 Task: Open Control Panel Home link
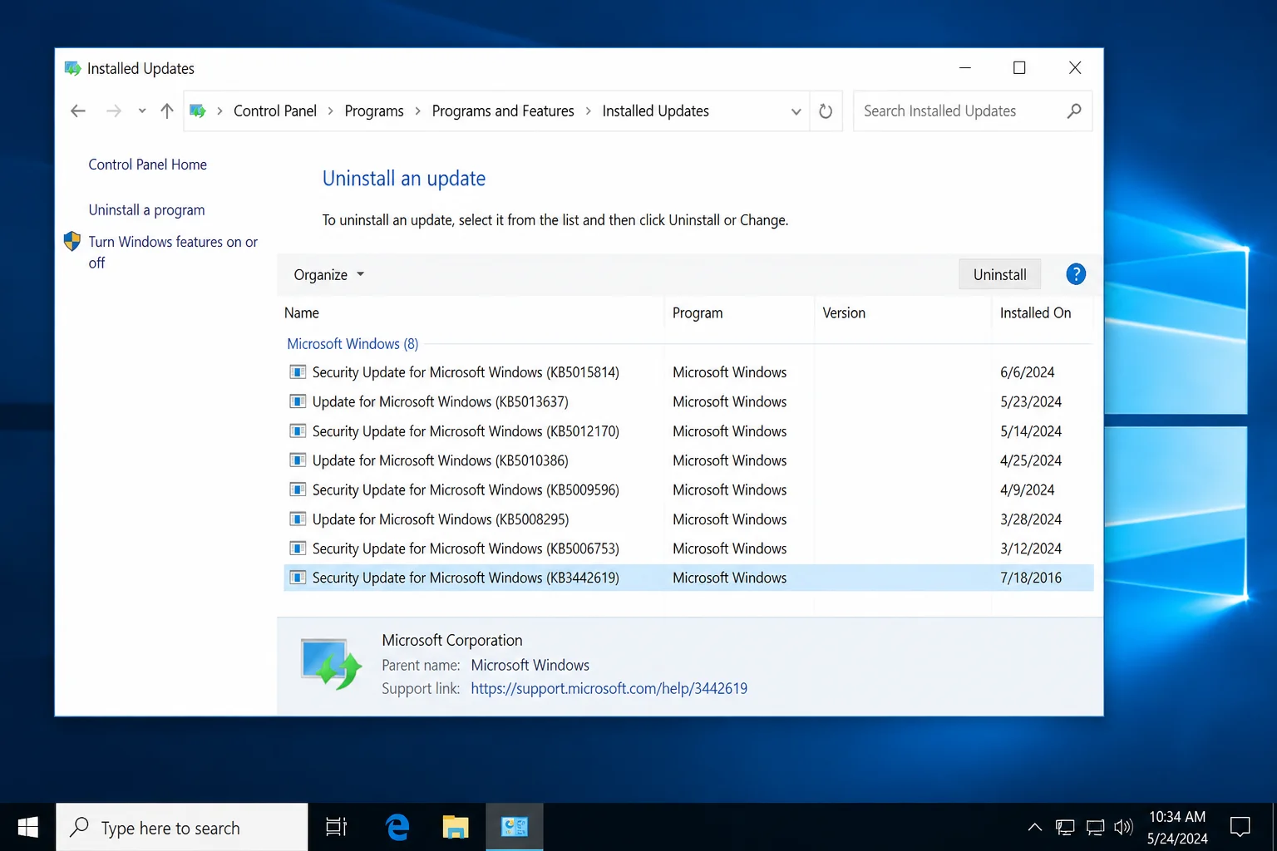(148, 165)
